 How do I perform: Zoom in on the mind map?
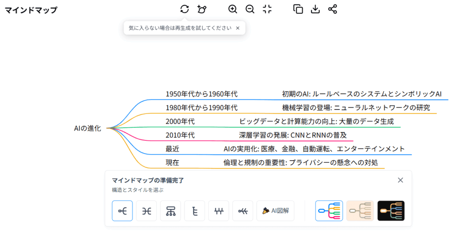pyautogui.click(x=233, y=9)
